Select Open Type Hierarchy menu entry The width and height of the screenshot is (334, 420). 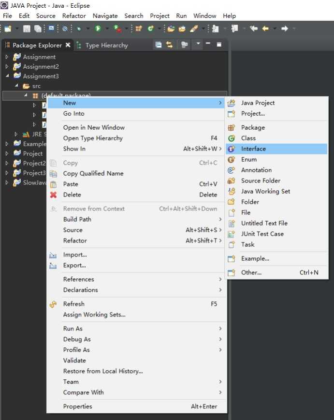(136, 138)
